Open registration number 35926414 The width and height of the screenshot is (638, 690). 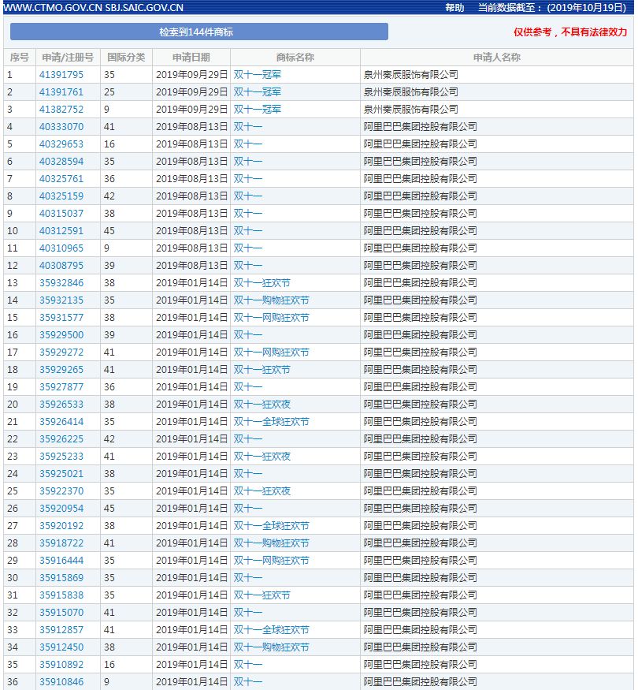[x=61, y=422]
